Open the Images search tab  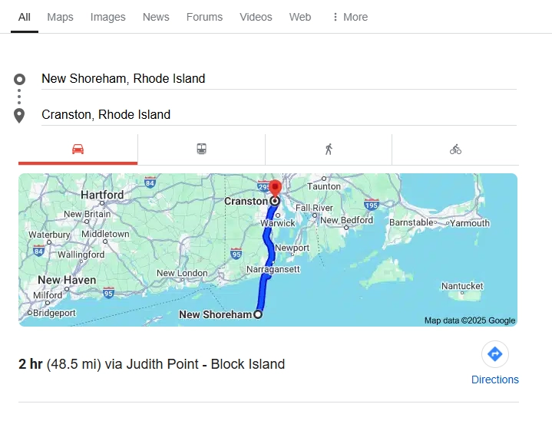pos(107,17)
